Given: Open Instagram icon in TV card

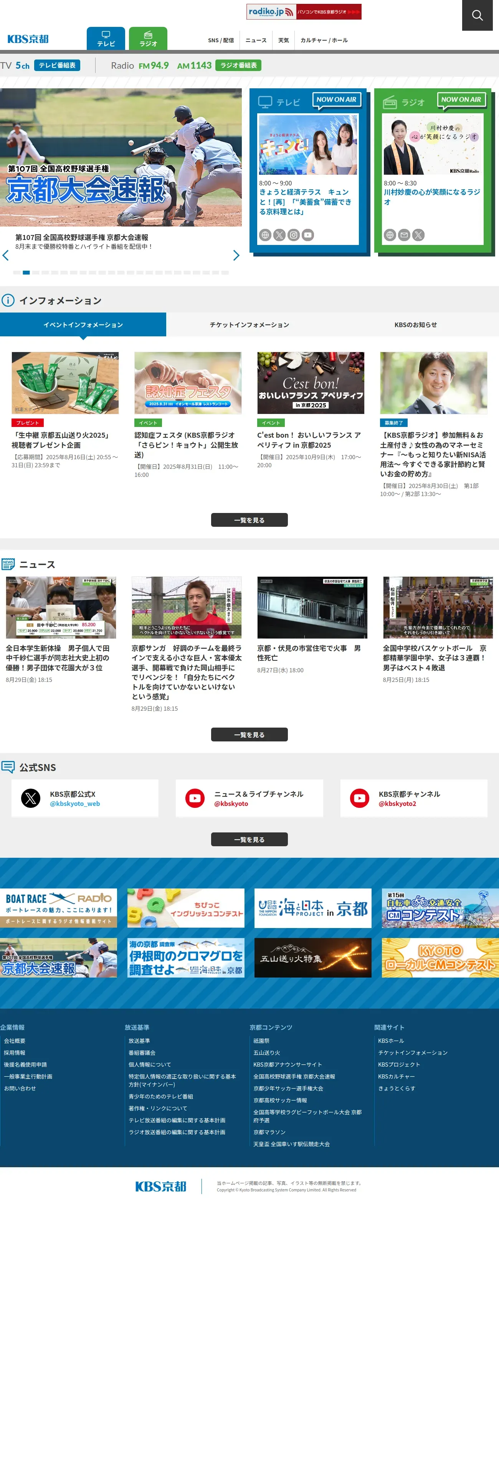Looking at the screenshot, I should [x=294, y=235].
